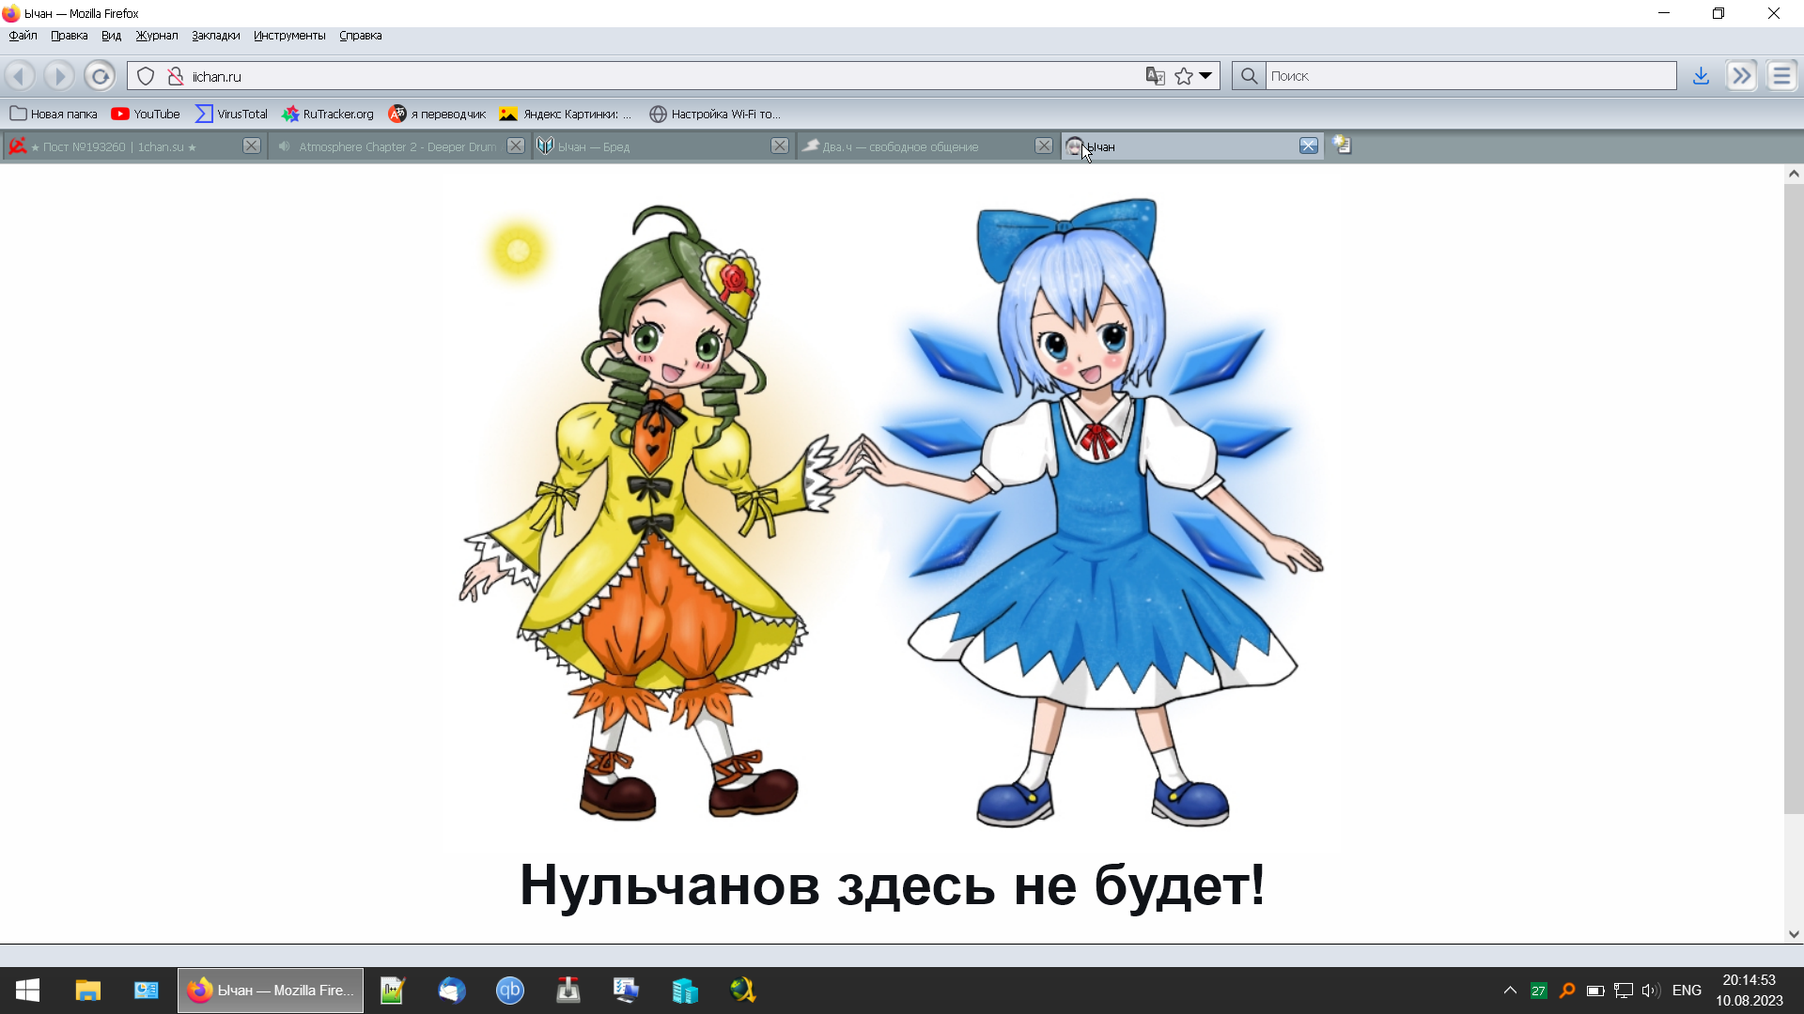Go forward with the browser forward arrow

[59, 76]
